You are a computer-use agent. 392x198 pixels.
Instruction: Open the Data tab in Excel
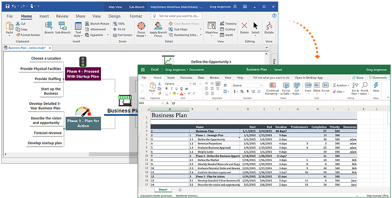[201, 78]
